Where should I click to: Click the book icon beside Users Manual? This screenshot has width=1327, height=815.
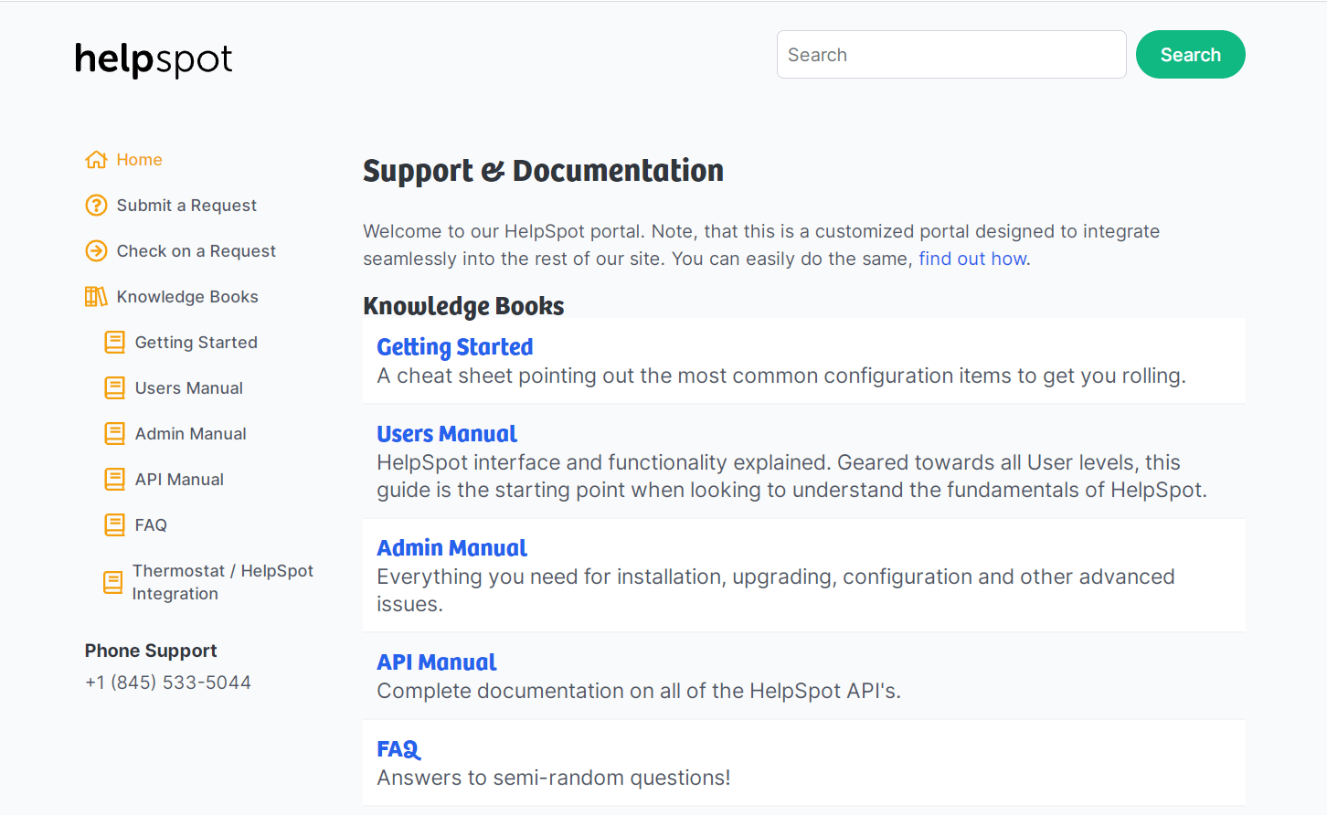coord(114,388)
